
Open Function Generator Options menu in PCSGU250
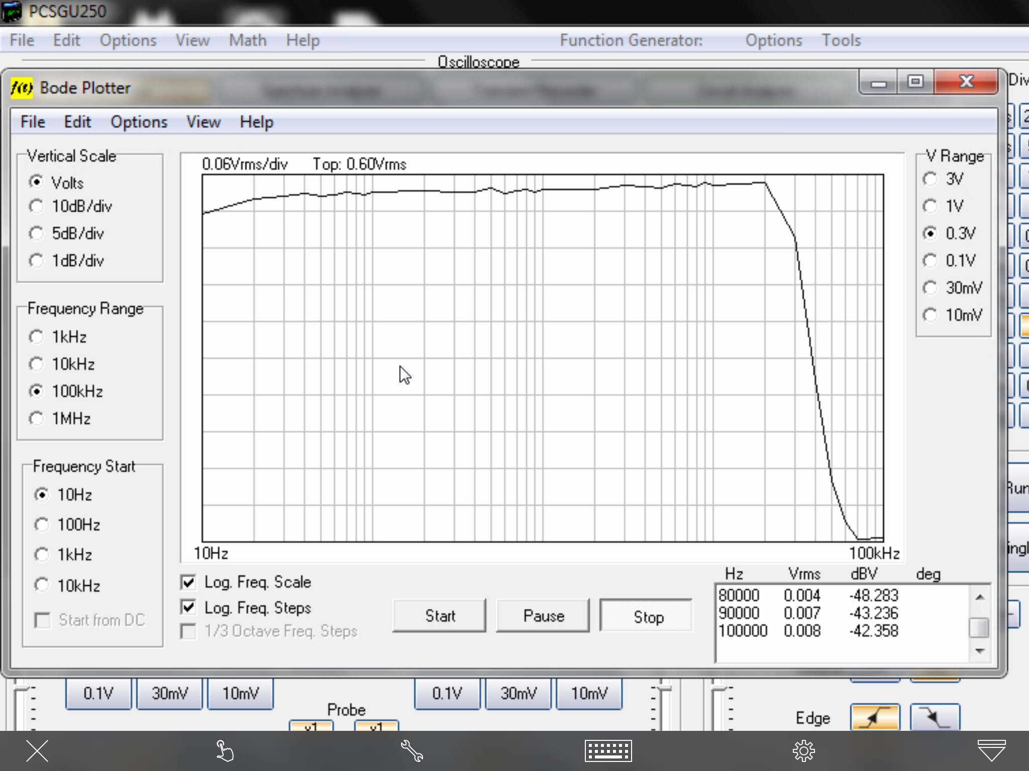click(x=774, y=40)
